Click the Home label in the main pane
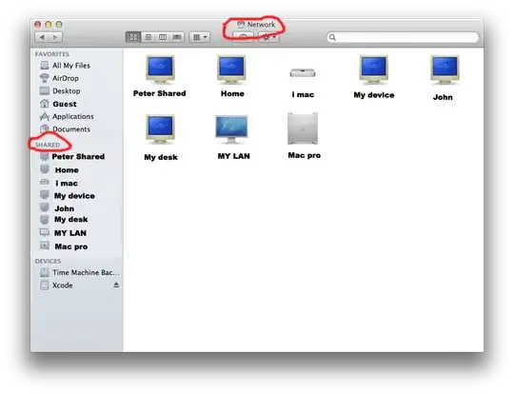 tap(232, 94)
